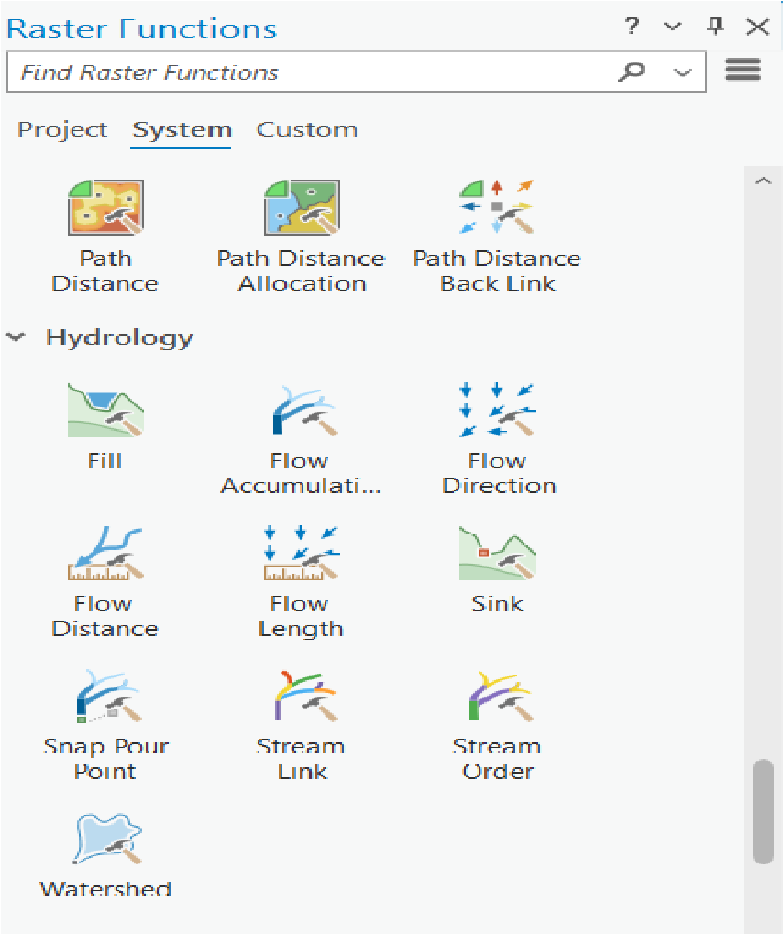
Task: Switch to the Project tab
Action: click(62, 130)
